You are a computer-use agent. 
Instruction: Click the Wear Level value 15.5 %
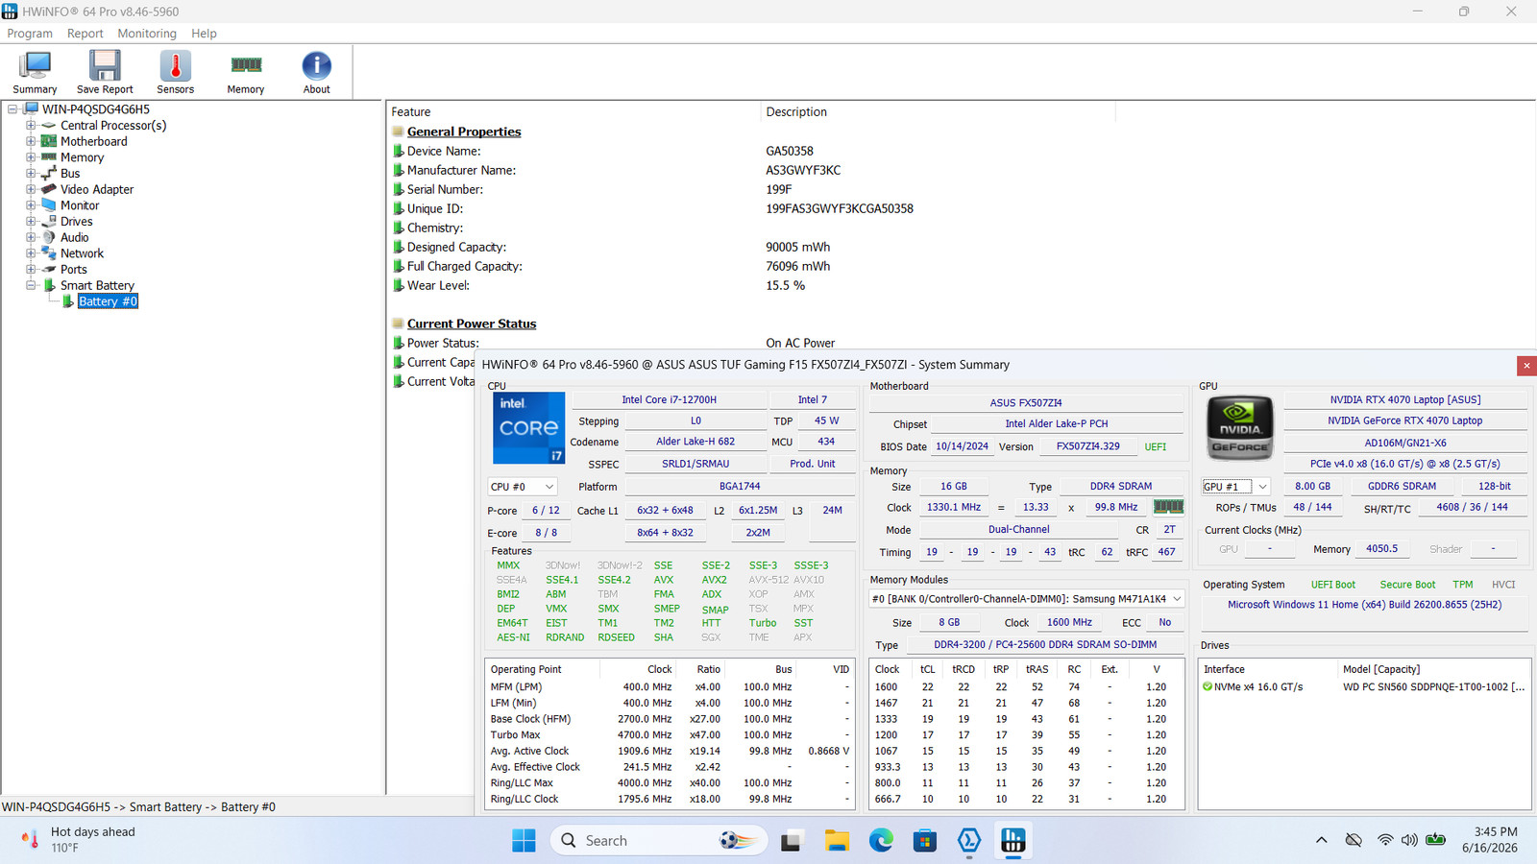[x=786, y=285]
